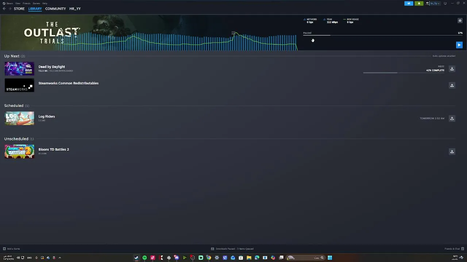This screenshot has width=467, height=262.
Task: Open the Steam menu
Action: 9,3
